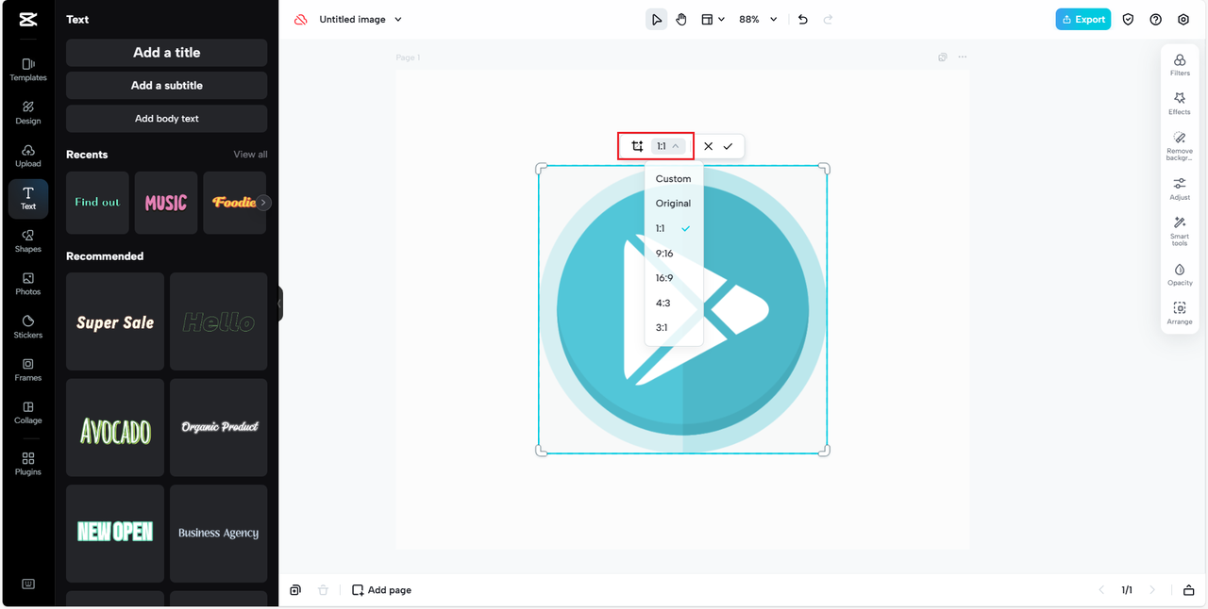Open the Frames sidebar panel
The image size is (1208, 609).
pyautogui.click(x=28, y=370)
